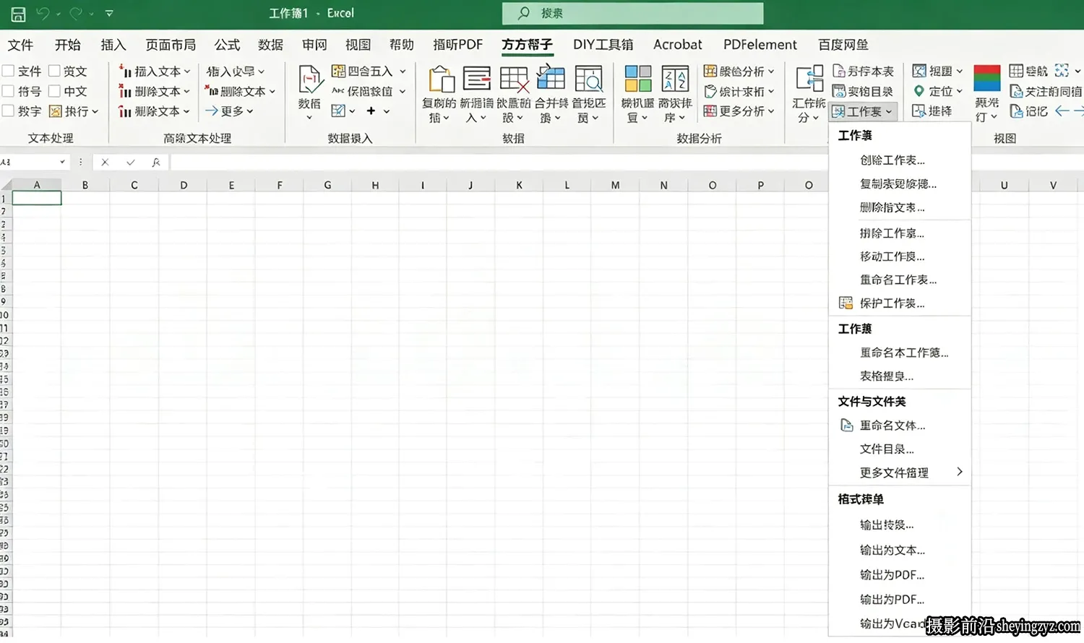Click the cancel X beside the formula bar

pos(105,163)
